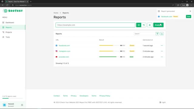Click the Result column header
Screen dimensions: 194x109
click(102, 40)
